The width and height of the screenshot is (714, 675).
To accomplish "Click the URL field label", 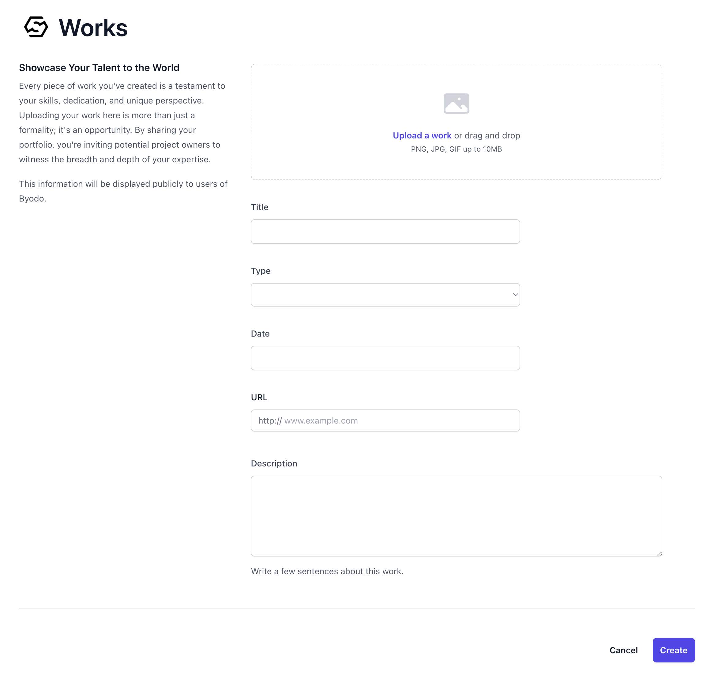I will pyautogui.click(x=259, y=397).
